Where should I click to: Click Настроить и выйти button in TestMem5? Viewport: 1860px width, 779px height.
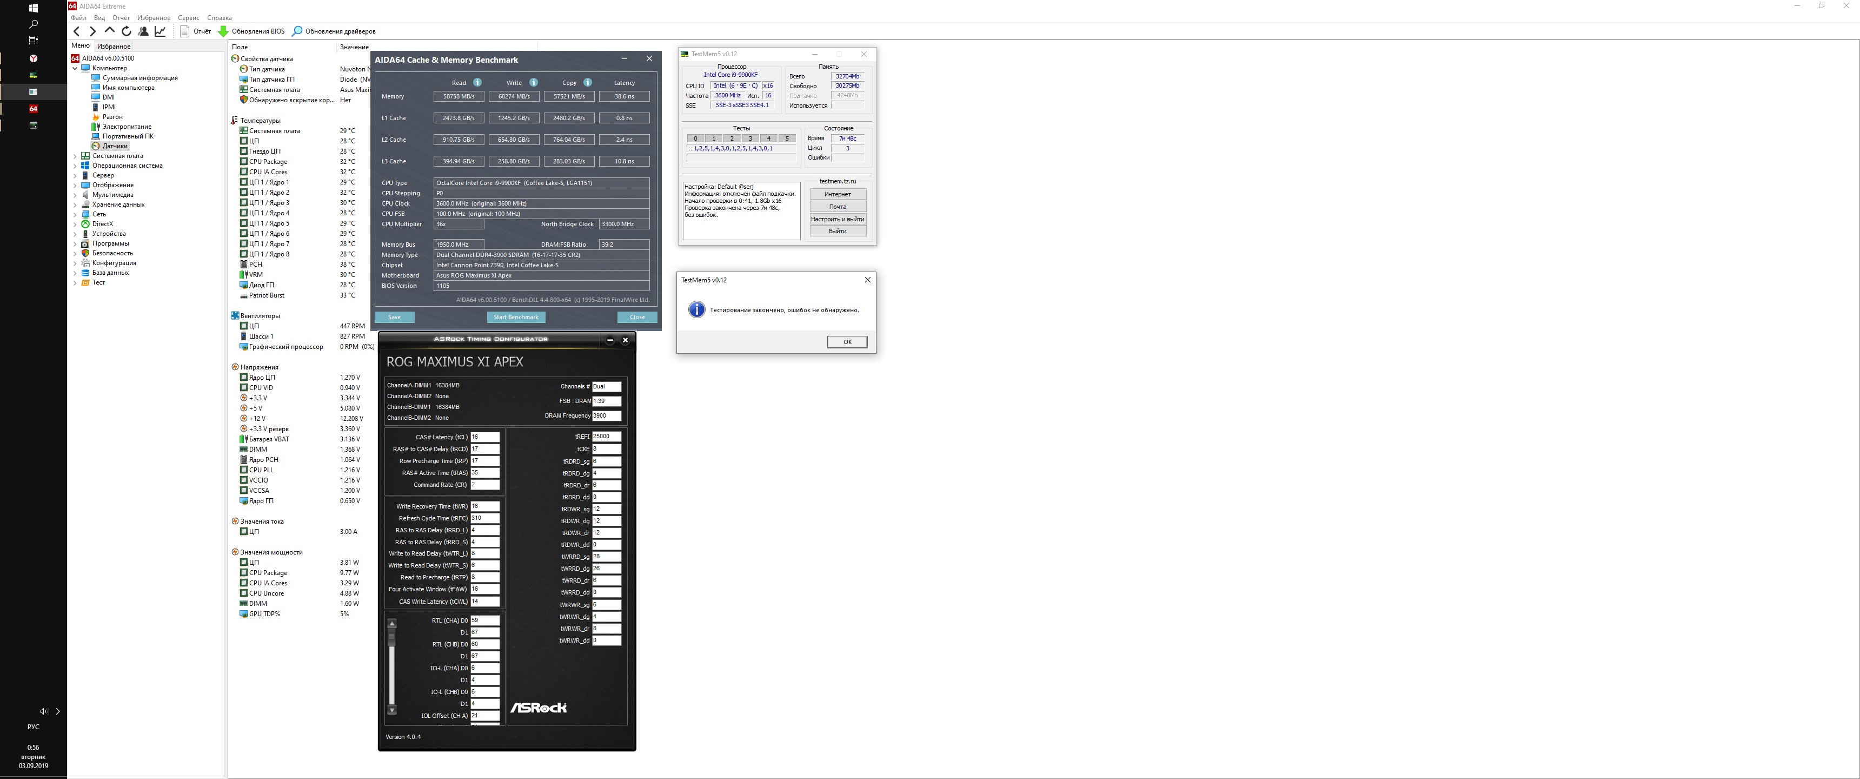coord(838,219)
